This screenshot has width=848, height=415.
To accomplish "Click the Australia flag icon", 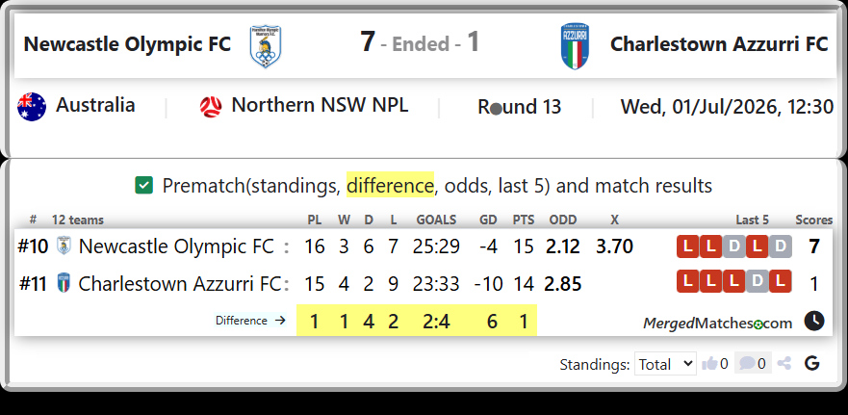I will [32, 107].
